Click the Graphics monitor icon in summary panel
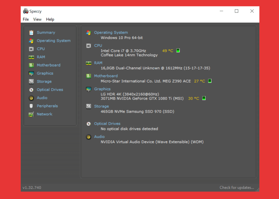The image size is (279, 199). tap(89, 89)
